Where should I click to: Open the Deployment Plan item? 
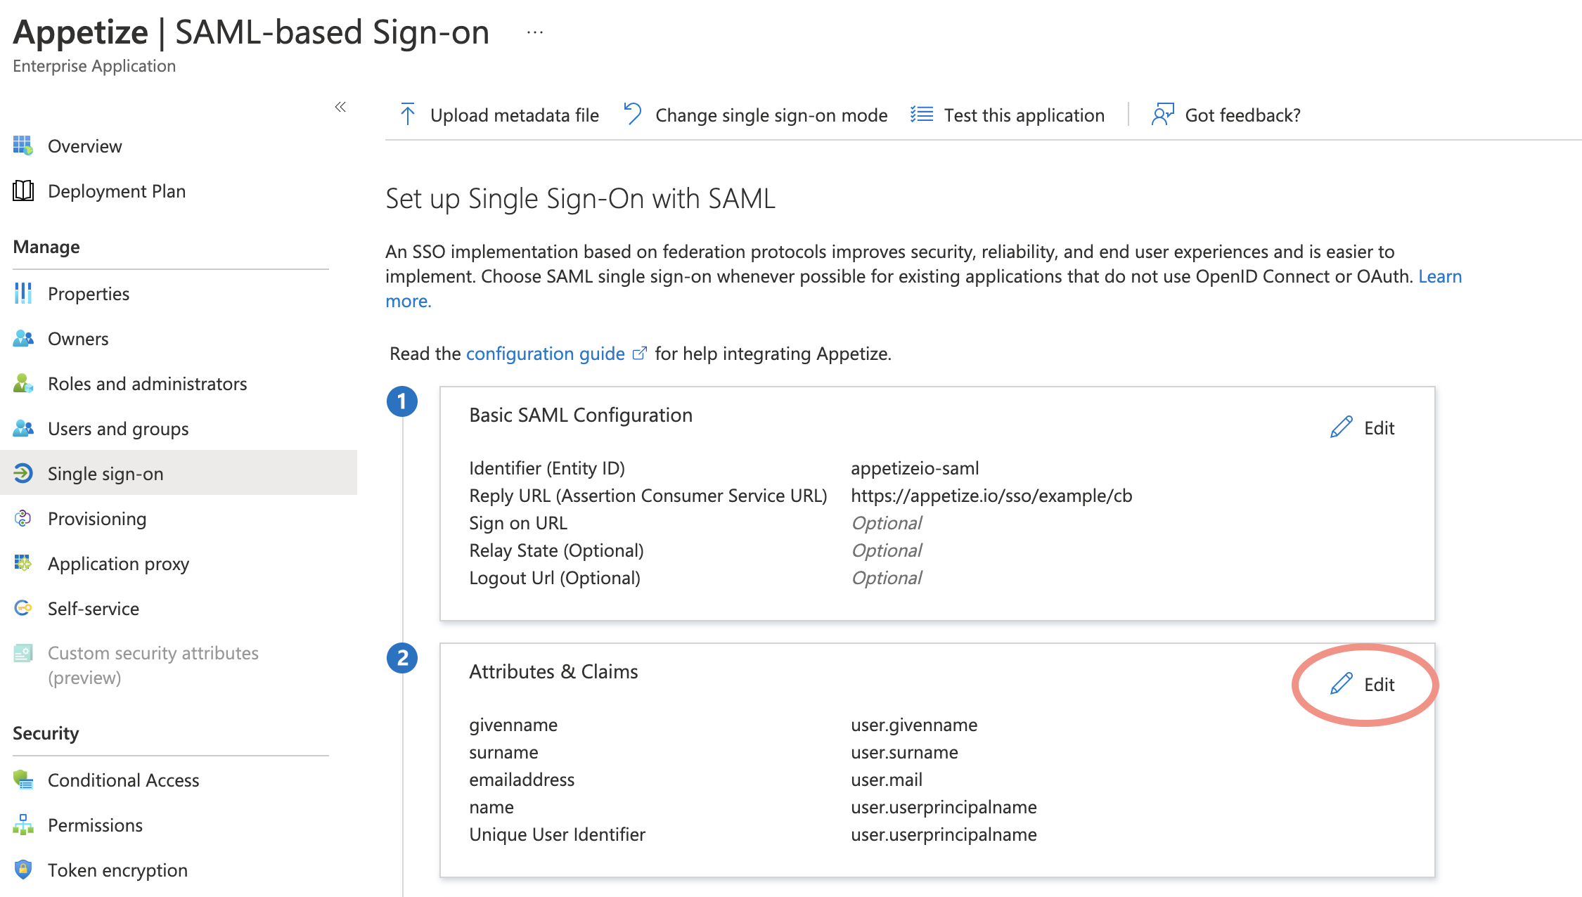coord(117,191)
